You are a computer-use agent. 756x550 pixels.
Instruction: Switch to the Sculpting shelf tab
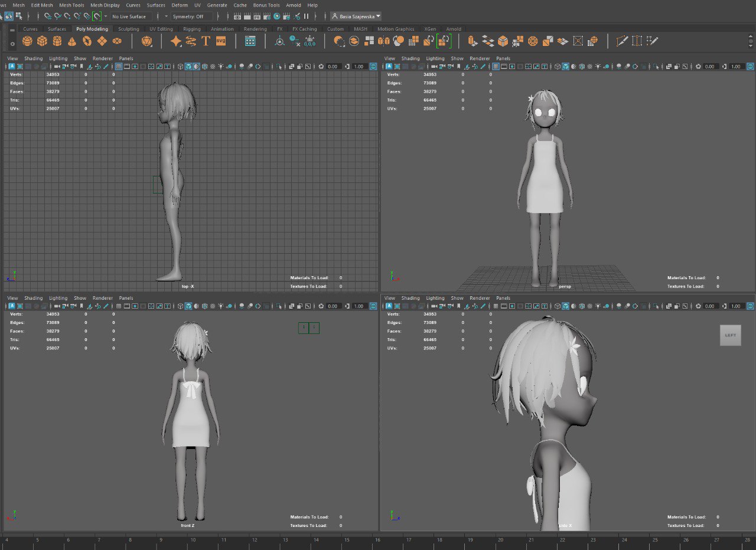pyautogui.click(x=128, y=29)
